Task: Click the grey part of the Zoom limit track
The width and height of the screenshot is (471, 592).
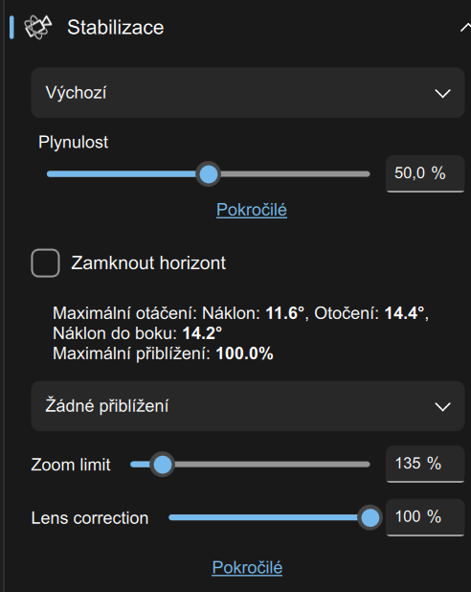Action: click(272, 465)
